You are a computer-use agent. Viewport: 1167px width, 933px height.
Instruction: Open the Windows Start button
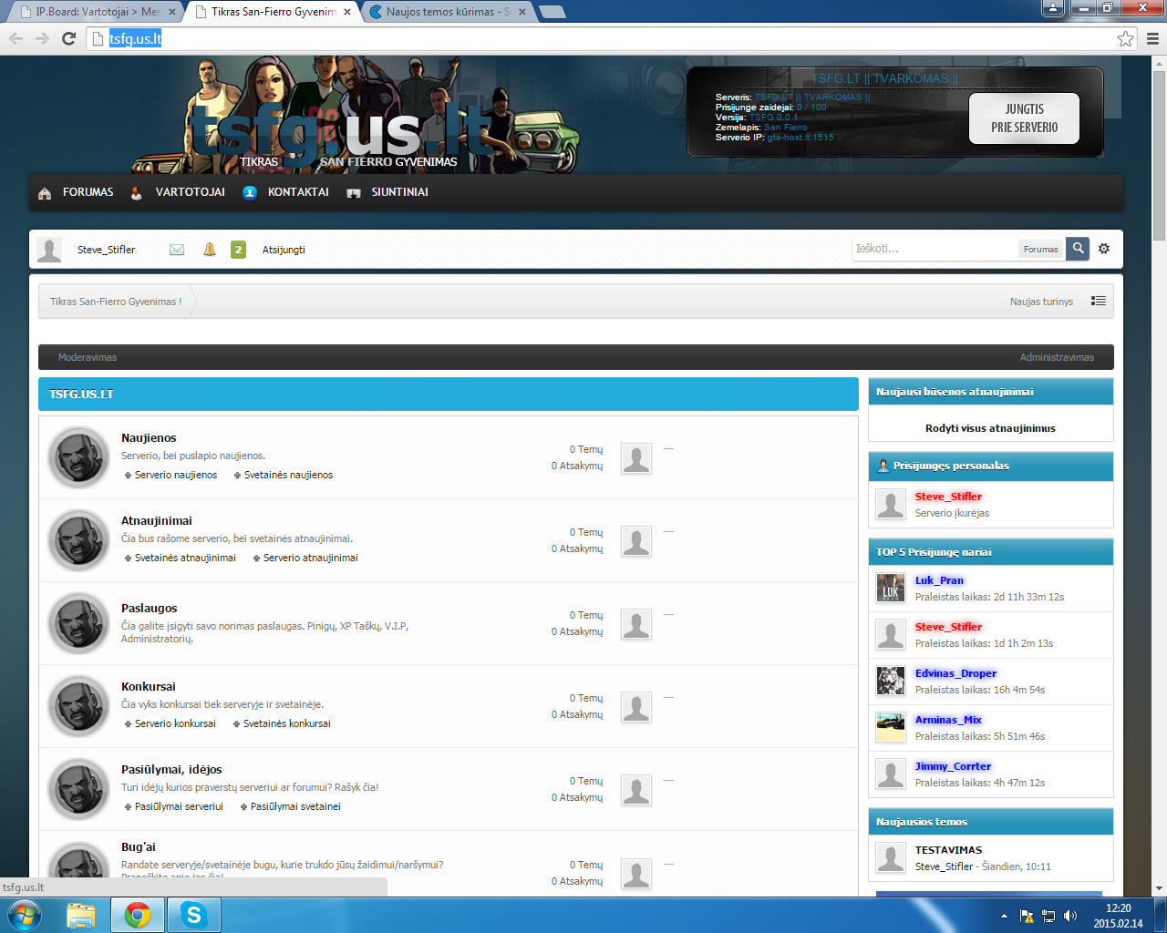(x=25, y=914)
